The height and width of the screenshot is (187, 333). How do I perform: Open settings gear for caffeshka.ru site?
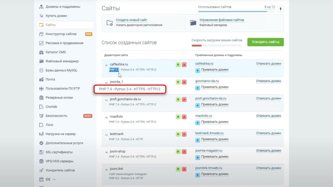(178, 65)
